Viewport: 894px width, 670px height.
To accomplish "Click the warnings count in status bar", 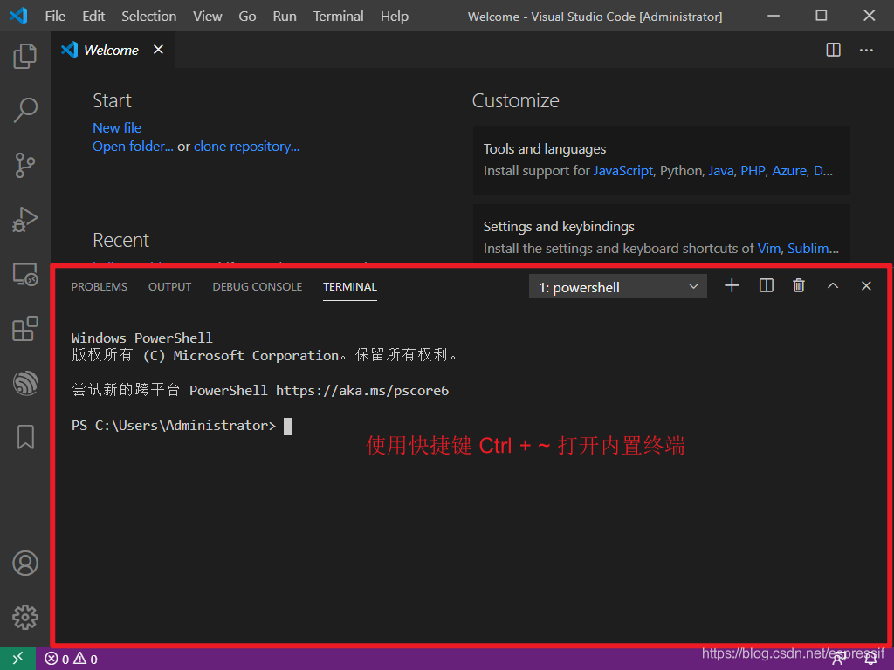I will (86, 660).
